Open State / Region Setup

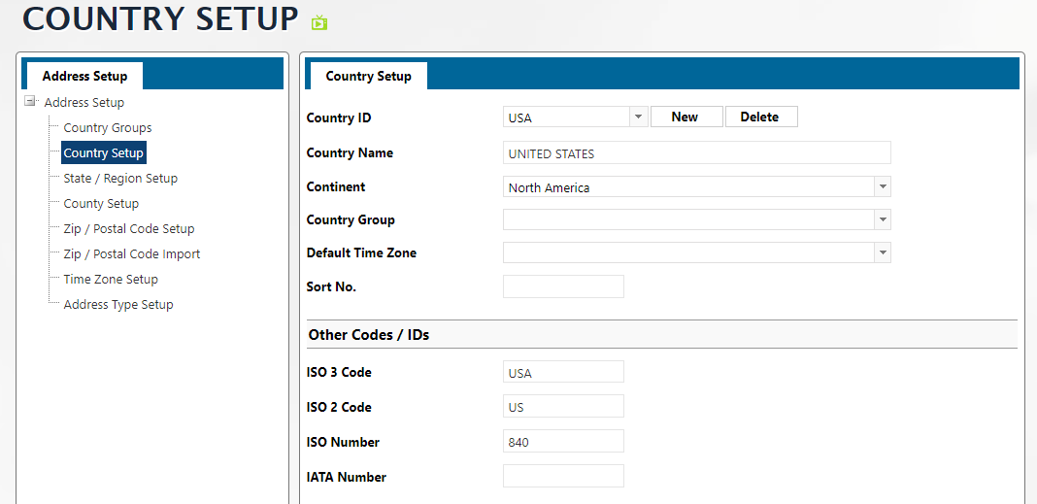pos(120,179)
